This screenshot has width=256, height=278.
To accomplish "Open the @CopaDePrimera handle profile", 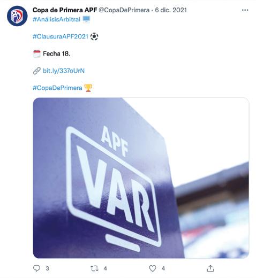I will pyautogui.click(x=124, y=10).
